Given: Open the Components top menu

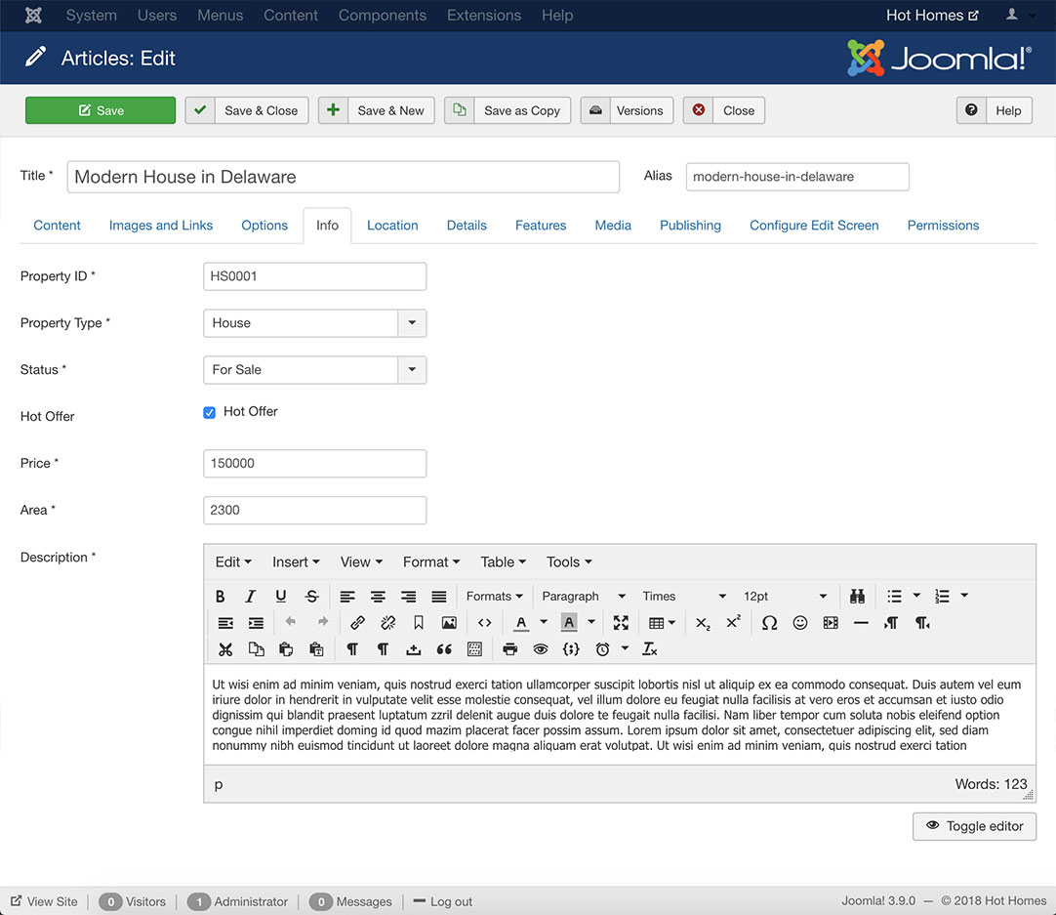Looking at the screenshot, I should coord(382,15).
